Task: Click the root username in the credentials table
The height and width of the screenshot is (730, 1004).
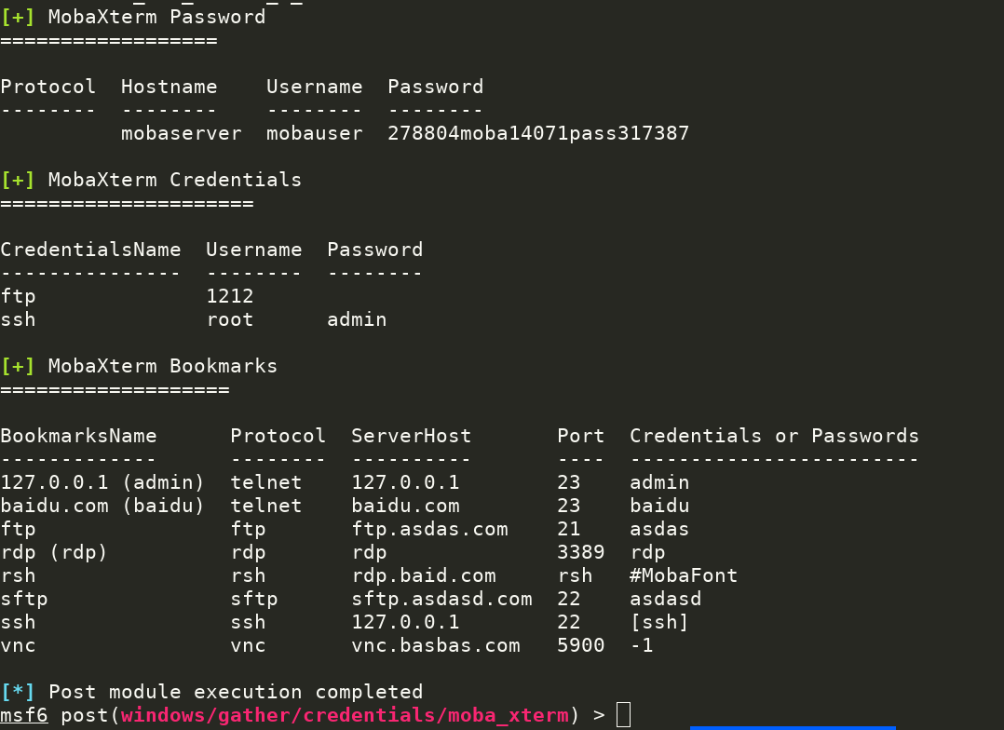Action: (229, 319)
